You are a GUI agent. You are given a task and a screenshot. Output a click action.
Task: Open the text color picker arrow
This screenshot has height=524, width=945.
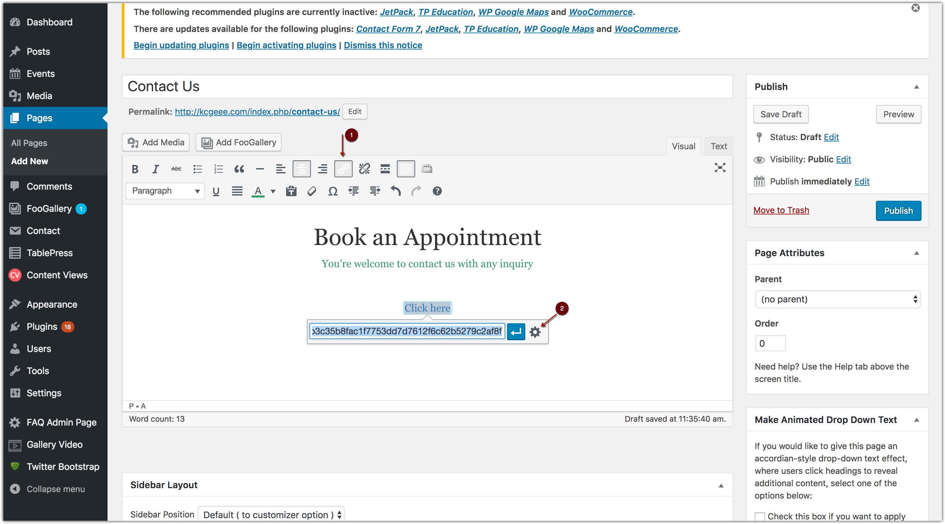[x=273, y=191]
